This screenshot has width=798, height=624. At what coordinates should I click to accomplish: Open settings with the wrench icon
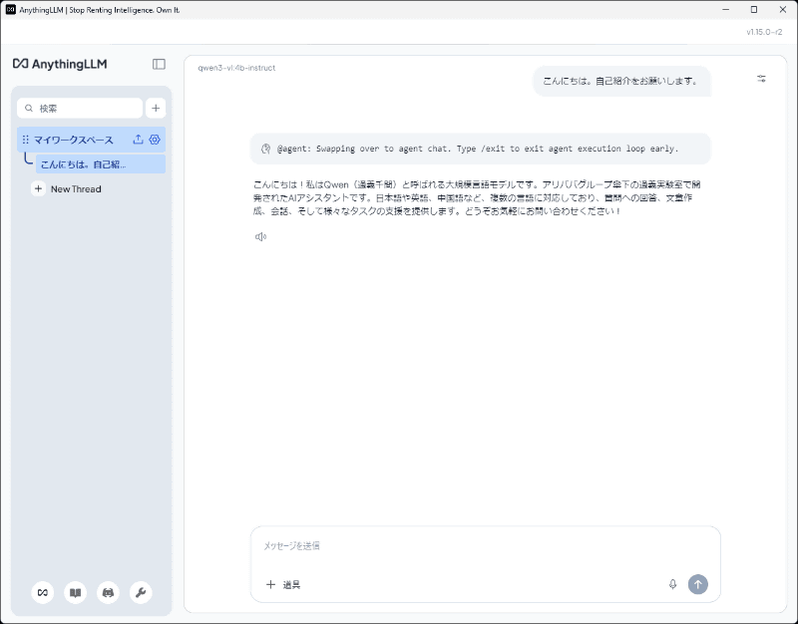(x=141, y=592)
